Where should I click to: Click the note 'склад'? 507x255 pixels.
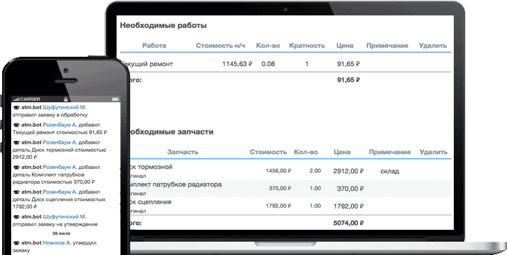(389, 172)
